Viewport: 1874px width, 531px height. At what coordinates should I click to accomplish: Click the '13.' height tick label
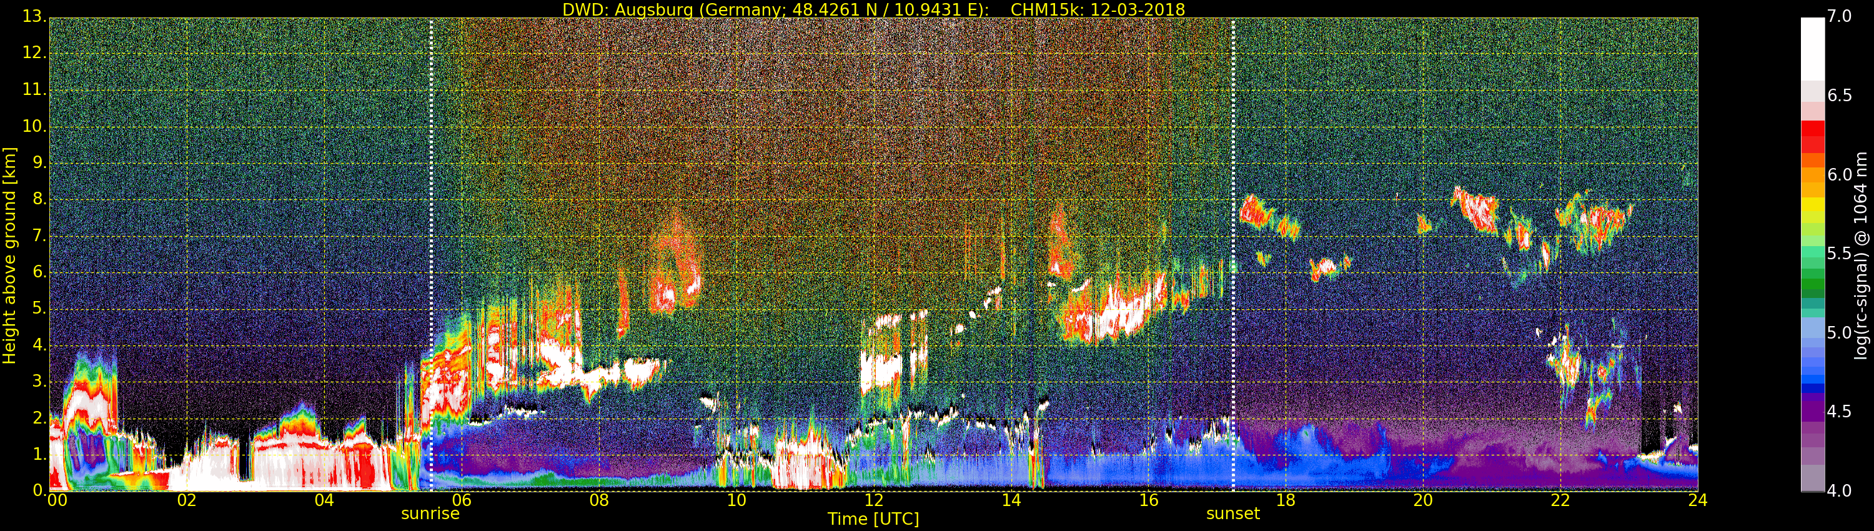[x=34, y=16]
